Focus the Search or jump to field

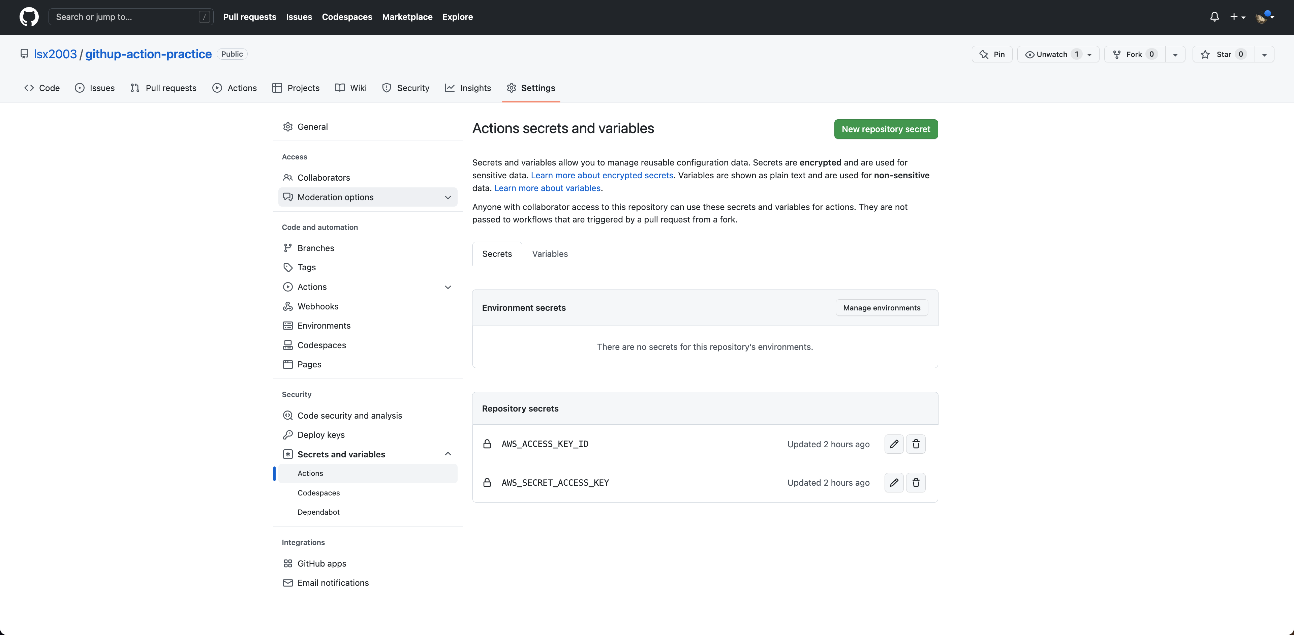tap(131, 17)
